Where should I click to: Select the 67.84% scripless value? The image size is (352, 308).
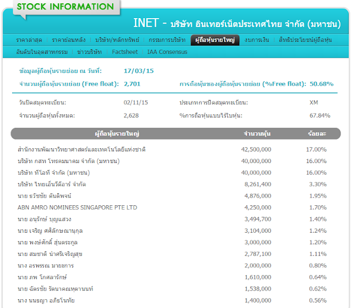point(320,116)
